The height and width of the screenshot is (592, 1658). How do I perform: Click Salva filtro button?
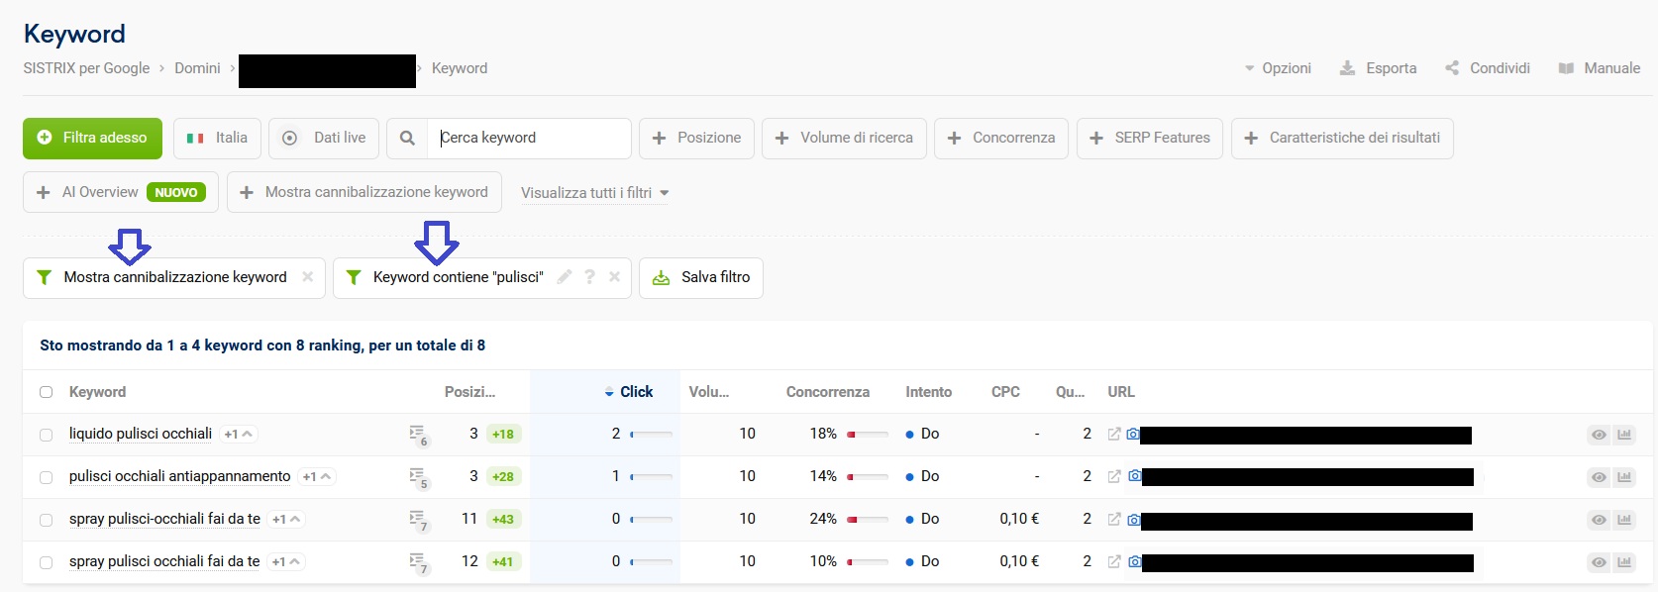pyautogui.click(x=701, y=277)
